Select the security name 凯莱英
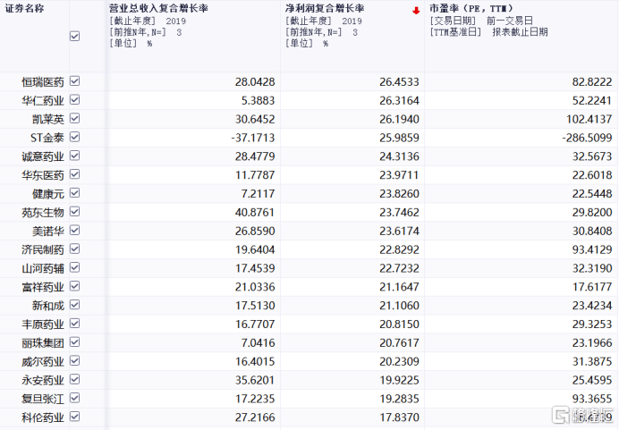 click(48, 119)
